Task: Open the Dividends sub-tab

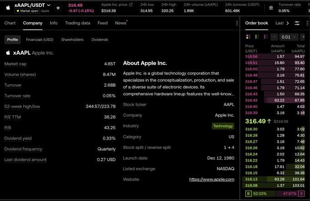Action: pyautogui.click(x=100, y=40)
